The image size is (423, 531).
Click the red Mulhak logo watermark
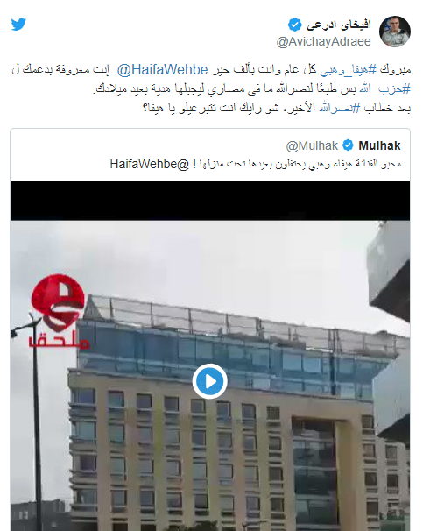58,302
